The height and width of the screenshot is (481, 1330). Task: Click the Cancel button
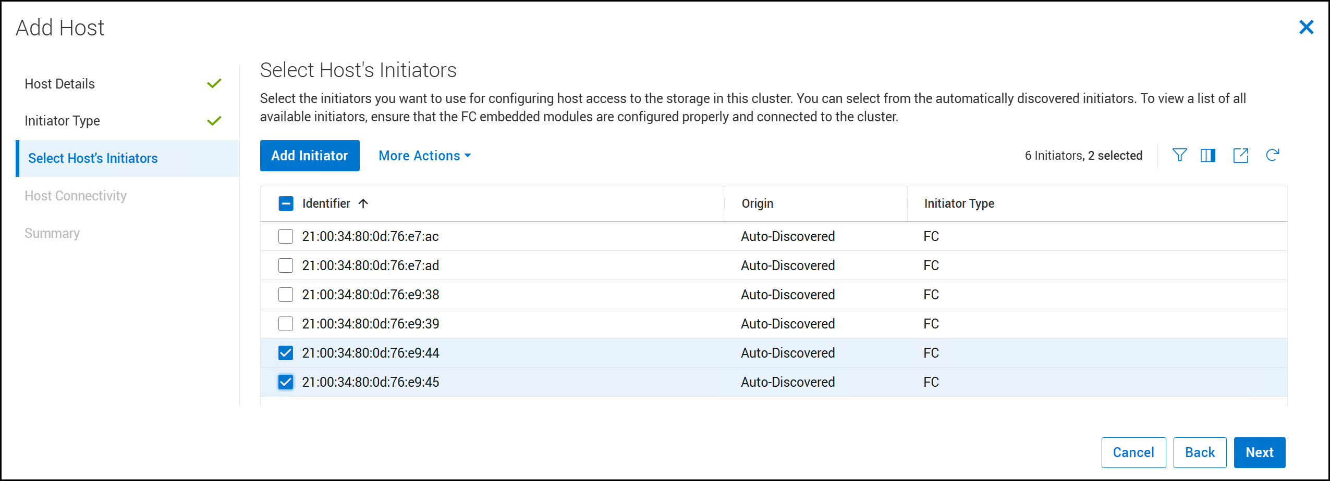[1133, 452]
